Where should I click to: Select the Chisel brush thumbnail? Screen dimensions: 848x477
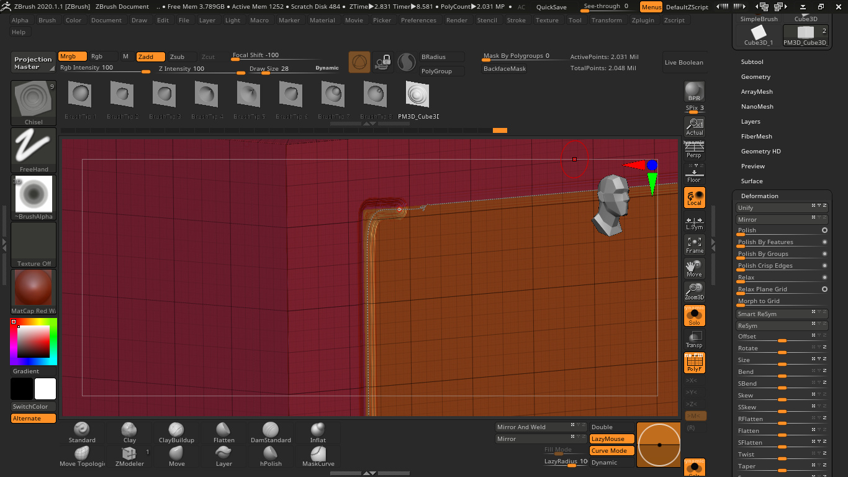(x=34, y=103)
